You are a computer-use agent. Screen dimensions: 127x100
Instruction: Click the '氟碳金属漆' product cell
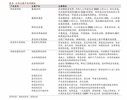pos(37,18)
